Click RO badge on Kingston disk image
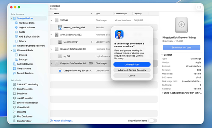 click(91, 63)
